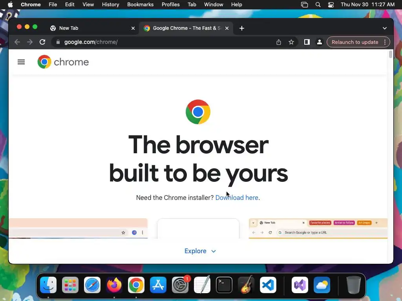This screenshot has width=402, height=301.
Task: Go back with the back arrow
Action: [x=17, y=42]
